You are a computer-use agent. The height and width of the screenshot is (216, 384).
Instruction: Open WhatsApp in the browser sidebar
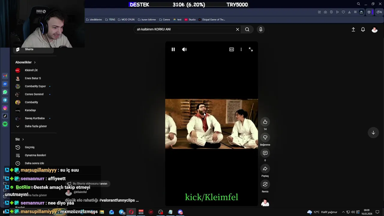(5, 92)
